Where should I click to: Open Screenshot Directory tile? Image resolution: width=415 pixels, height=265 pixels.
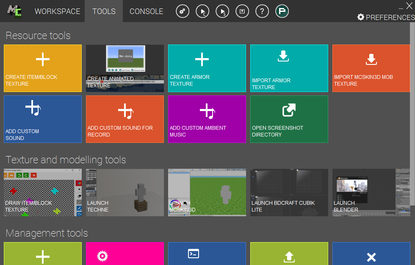click(289, 119)
